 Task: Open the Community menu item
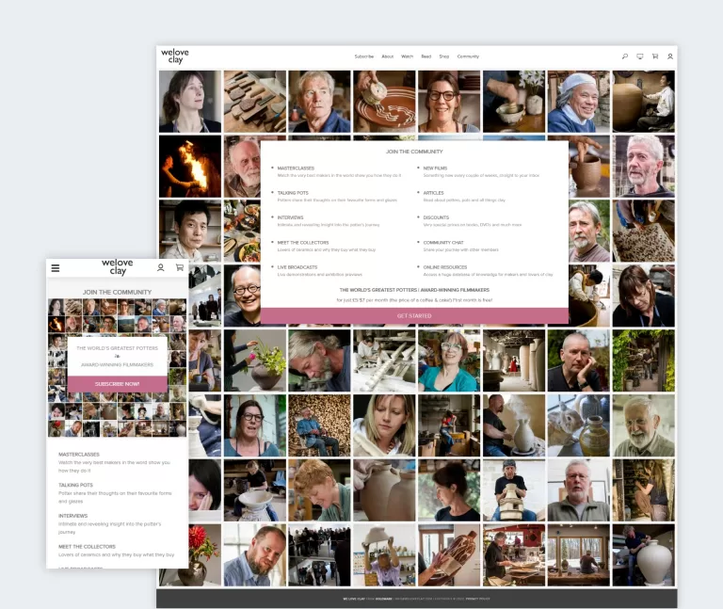tap(468, 56)
